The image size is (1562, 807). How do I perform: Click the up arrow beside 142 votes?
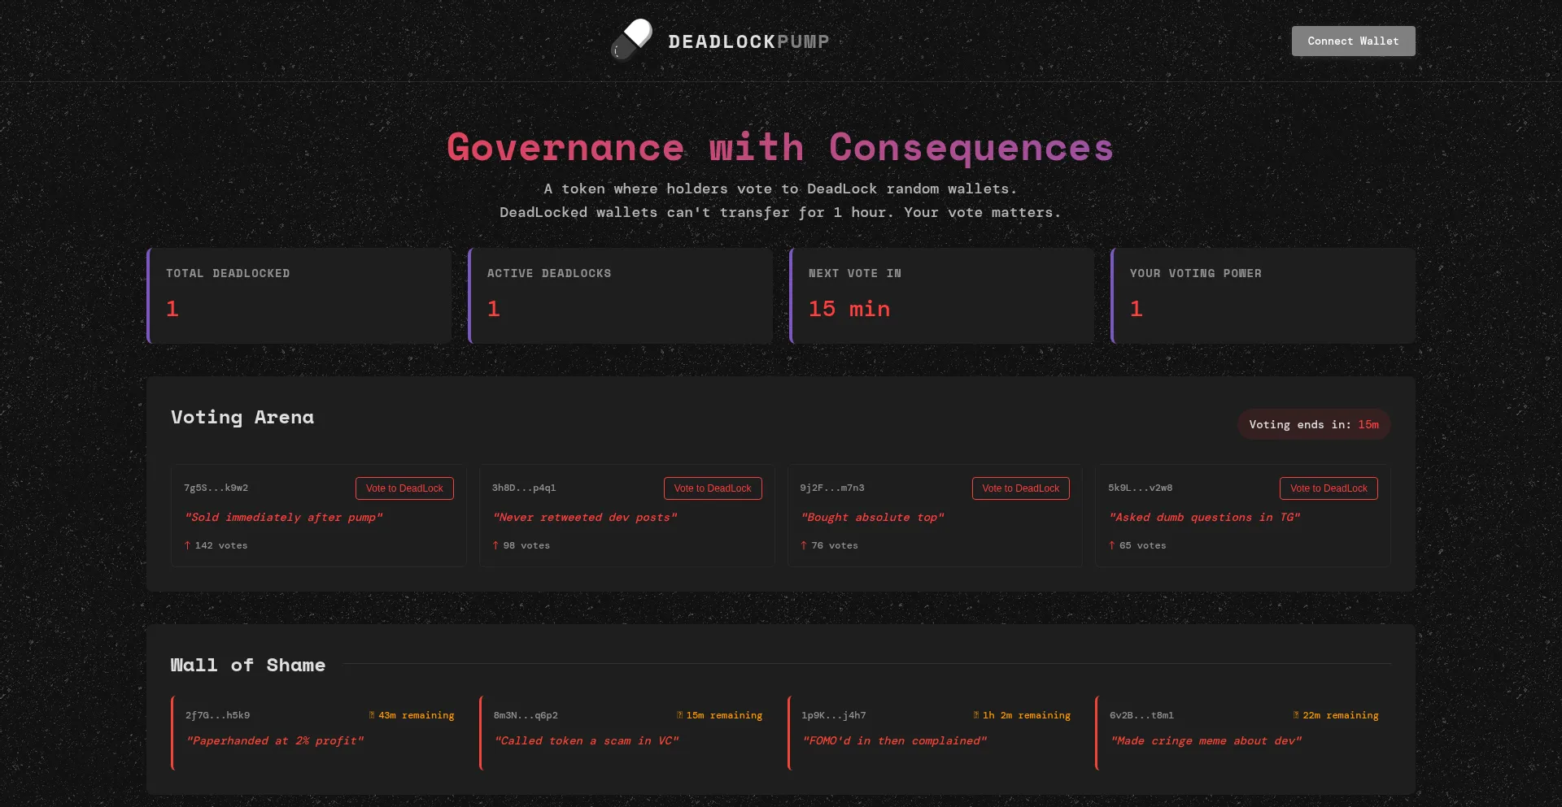187,545
